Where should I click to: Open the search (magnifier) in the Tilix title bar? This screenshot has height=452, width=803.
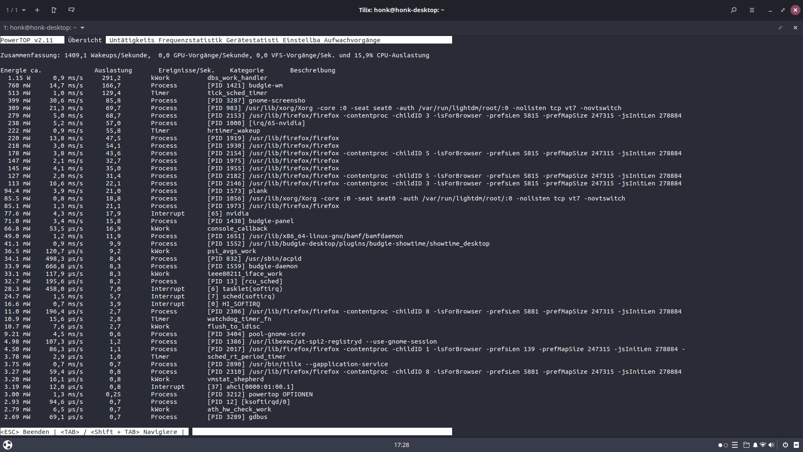pyautogui.click(x=734, y=10)
